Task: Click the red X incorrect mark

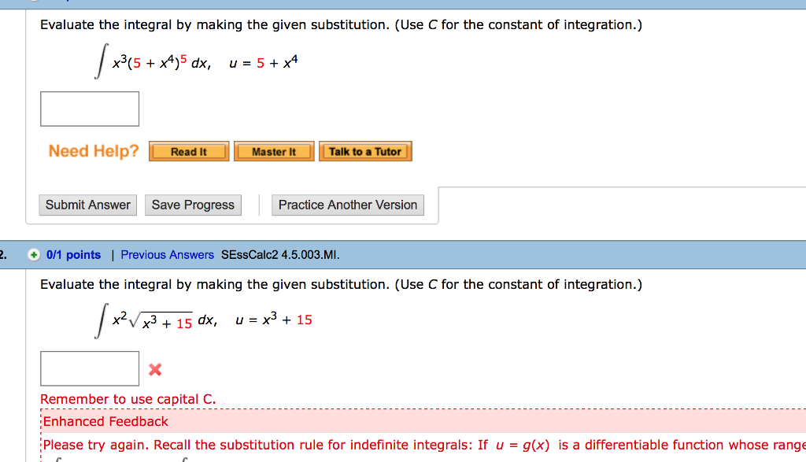Action: click(x=155, y=369)
